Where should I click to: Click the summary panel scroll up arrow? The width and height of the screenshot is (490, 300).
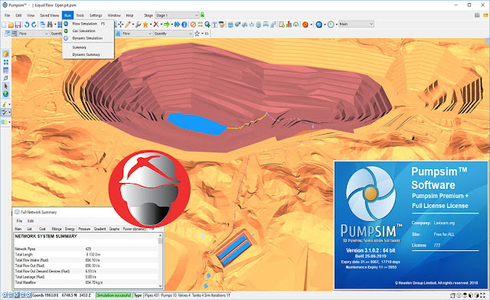[160, 235]
